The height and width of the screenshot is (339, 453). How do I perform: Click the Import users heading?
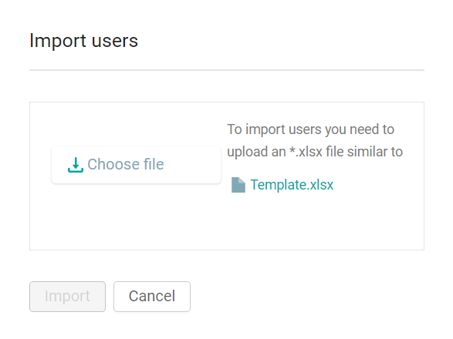click(84, 41)
